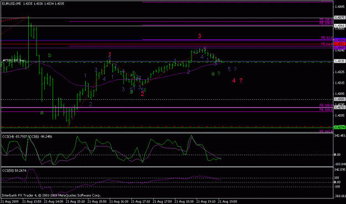Click the 21 Aug 19:50 time label
The image size is (346, 204).
(x=228, y=202)
